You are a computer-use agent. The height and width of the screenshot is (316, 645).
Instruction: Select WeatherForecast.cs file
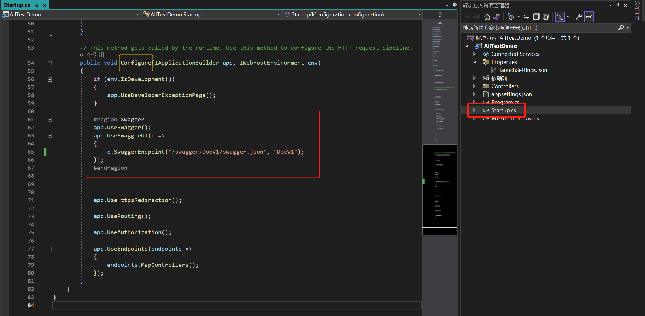(515, 118)
